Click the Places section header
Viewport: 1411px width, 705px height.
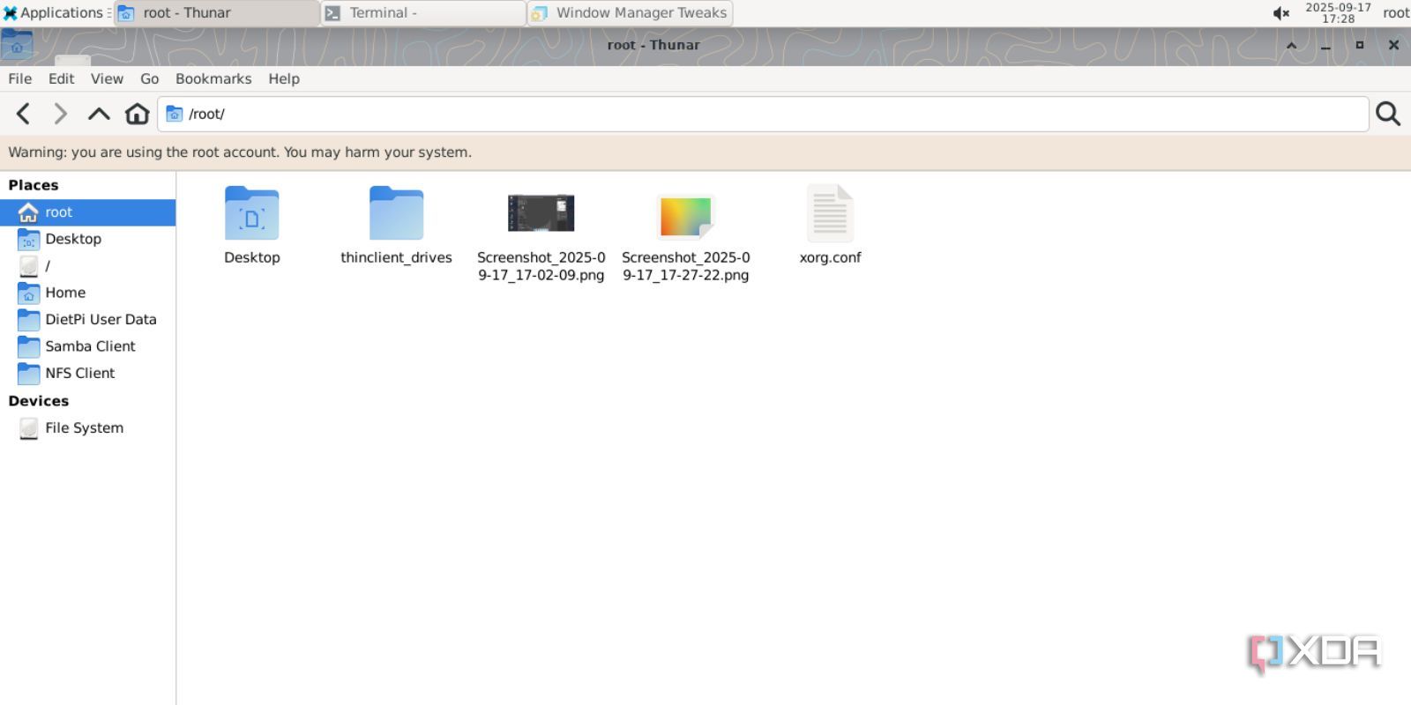34,185
